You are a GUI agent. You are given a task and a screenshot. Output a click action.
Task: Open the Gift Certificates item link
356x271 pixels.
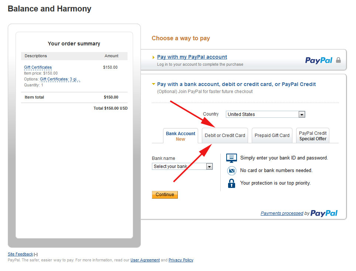(38, 67)
